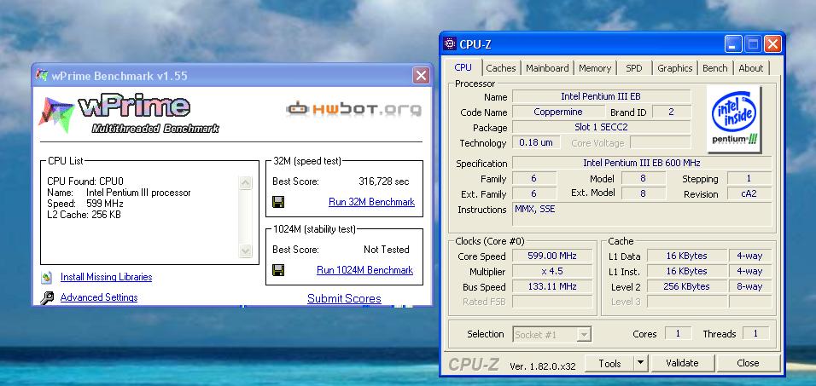Click the CPU List scroll up arrow
The height and width of the screenshot is (386, 816).
pyautogui.click(x=245, y=182)
